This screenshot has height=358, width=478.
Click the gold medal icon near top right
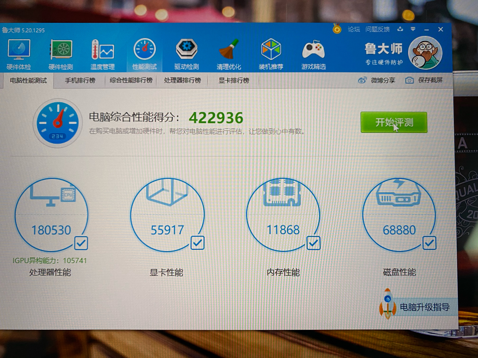(337, 29)
